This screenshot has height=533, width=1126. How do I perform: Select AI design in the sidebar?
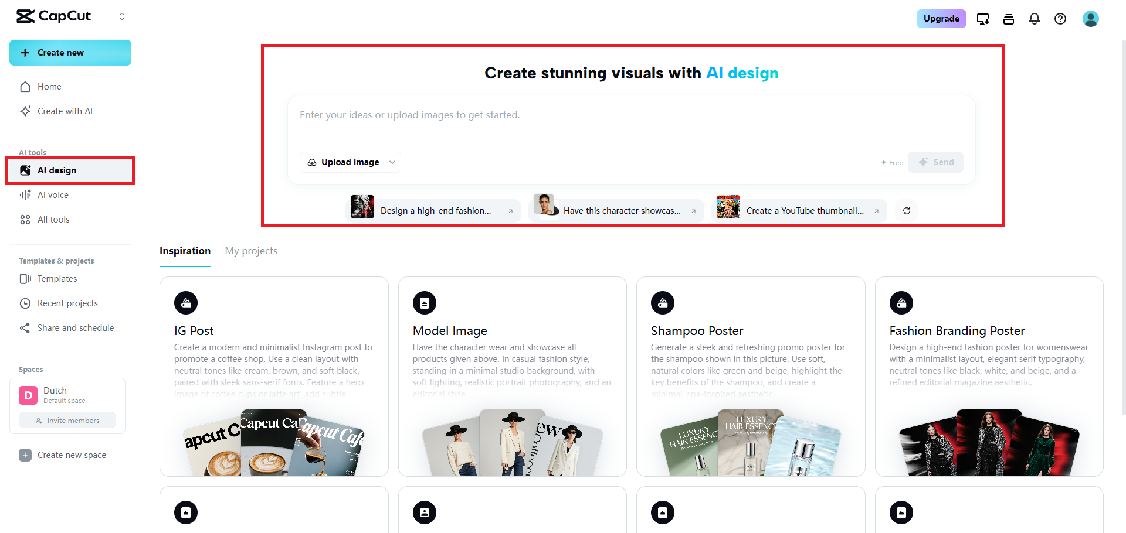(57, 170)
